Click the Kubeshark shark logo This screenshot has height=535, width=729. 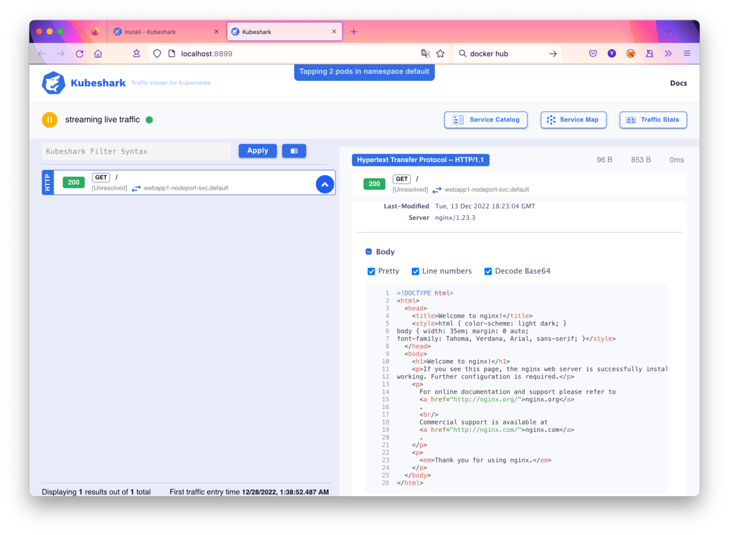coord(53,83)
